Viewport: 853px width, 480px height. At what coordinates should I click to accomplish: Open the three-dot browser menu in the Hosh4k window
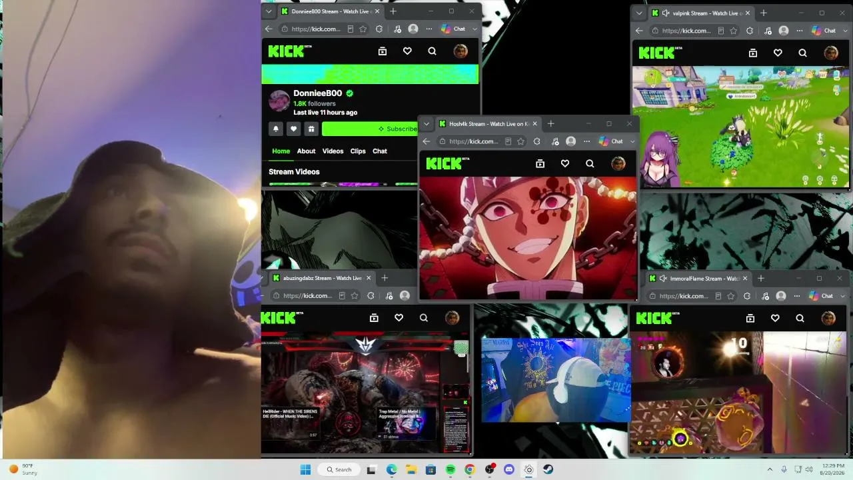(x=587, y=141)
